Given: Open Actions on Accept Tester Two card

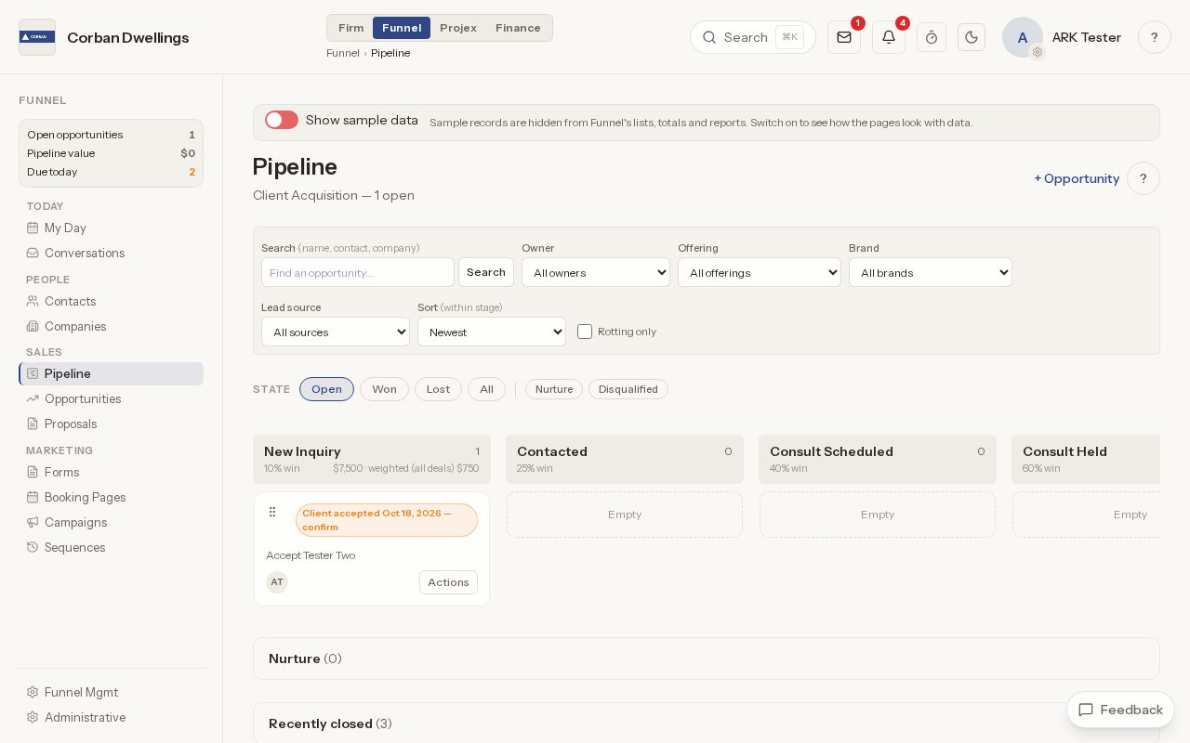Looking at the screenshot, I should point(448,582).
